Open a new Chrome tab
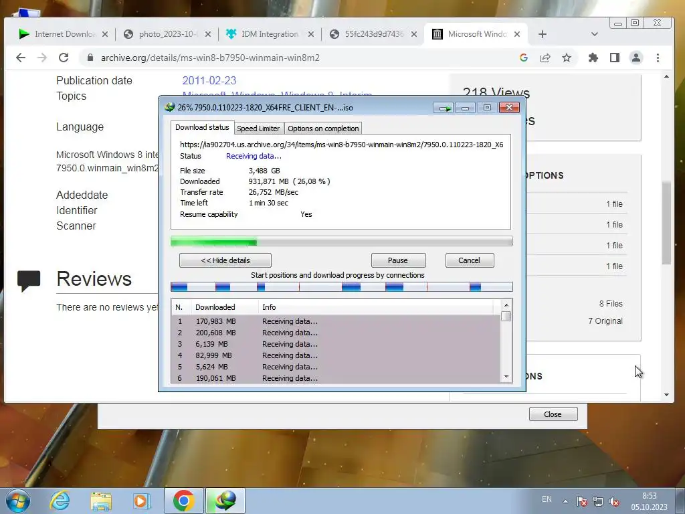Screen dimensions: 685x514 pos(542,34)
